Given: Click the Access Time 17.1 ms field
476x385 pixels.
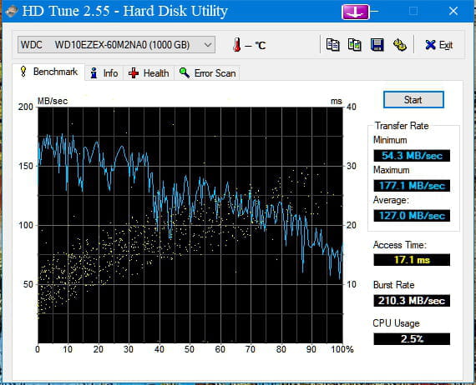Looking at the screenshot, I should 412,260.
